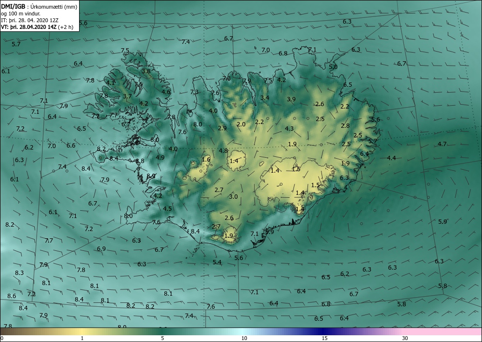482x342 pixels.
Task: Click the "DMI/IGB : Úrkomumætti (mm)" title text
Action: coord(39,6)
